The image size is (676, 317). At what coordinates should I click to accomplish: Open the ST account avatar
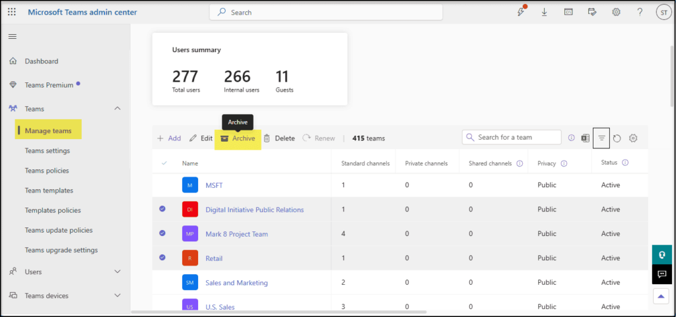pyautogui.click(x=663, y=13)
